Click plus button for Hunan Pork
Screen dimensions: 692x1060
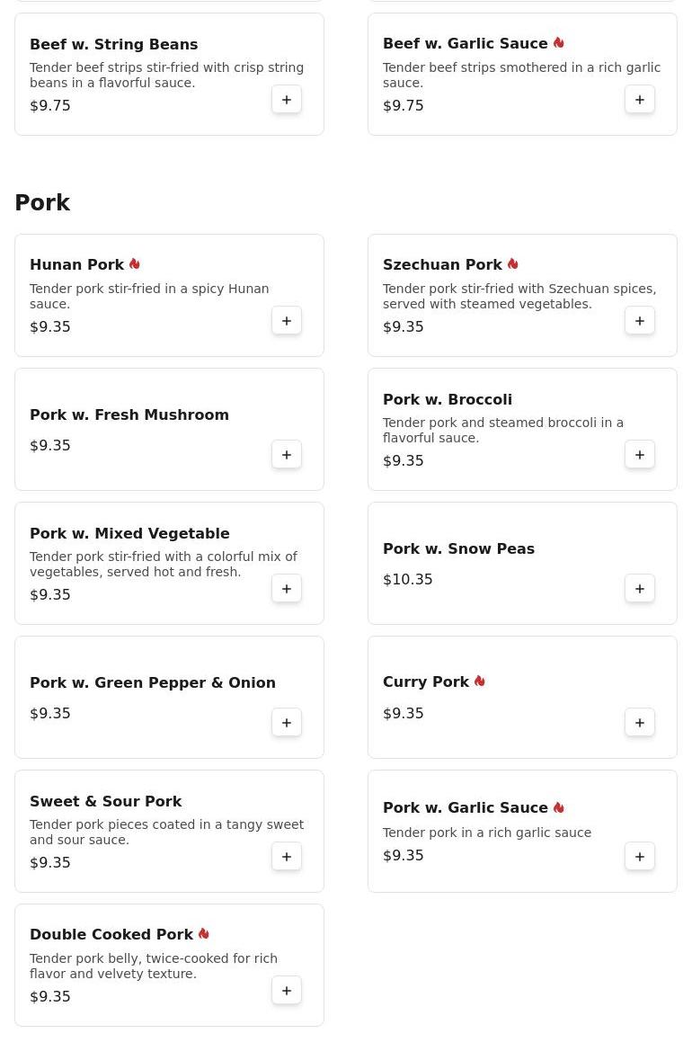tap(287, 321)
